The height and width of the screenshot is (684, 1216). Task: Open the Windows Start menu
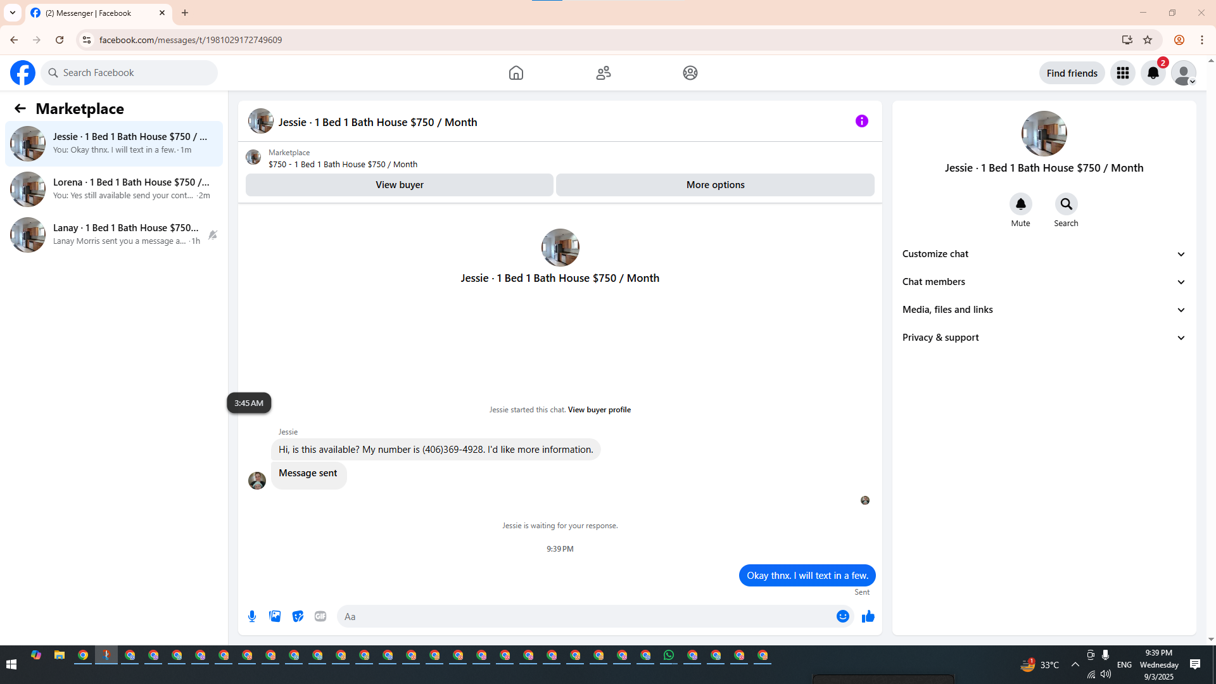[x=11, y=664]
